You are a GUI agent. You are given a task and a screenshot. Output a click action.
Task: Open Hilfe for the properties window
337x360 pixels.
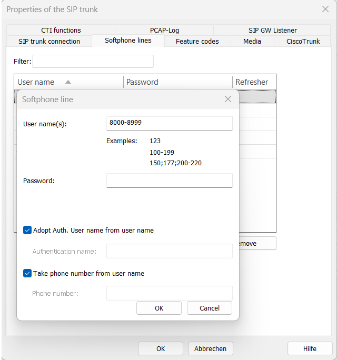point(310,348)
